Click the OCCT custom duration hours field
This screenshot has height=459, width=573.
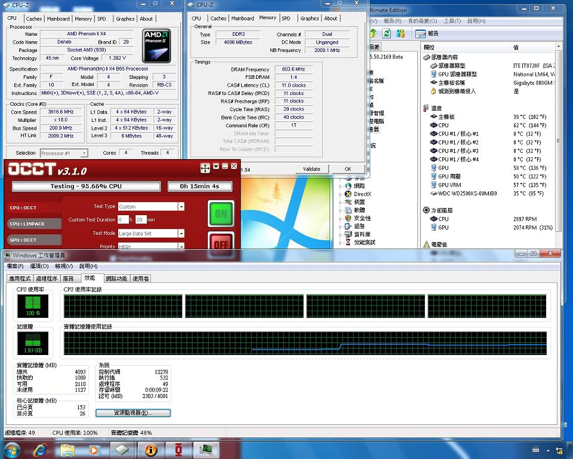coord(123,219)
